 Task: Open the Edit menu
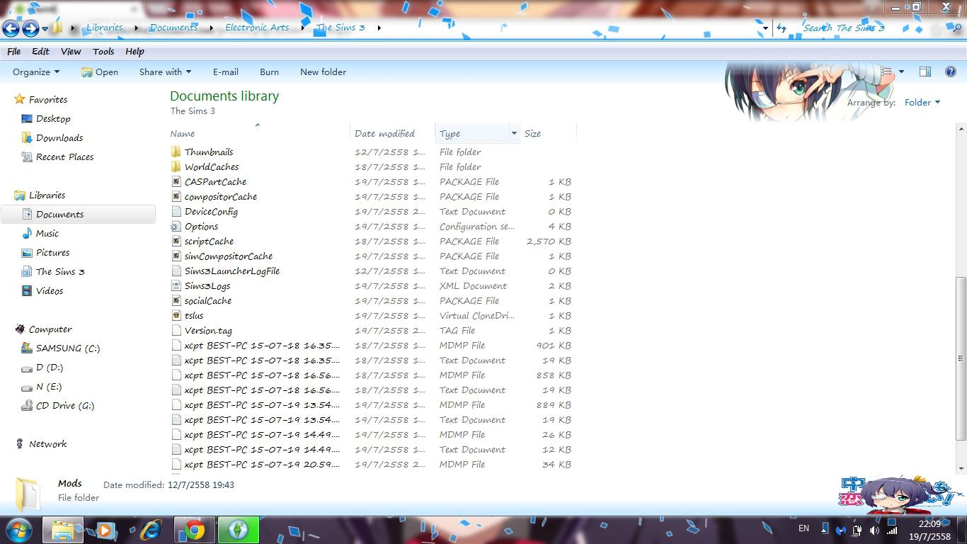[40, 52]
